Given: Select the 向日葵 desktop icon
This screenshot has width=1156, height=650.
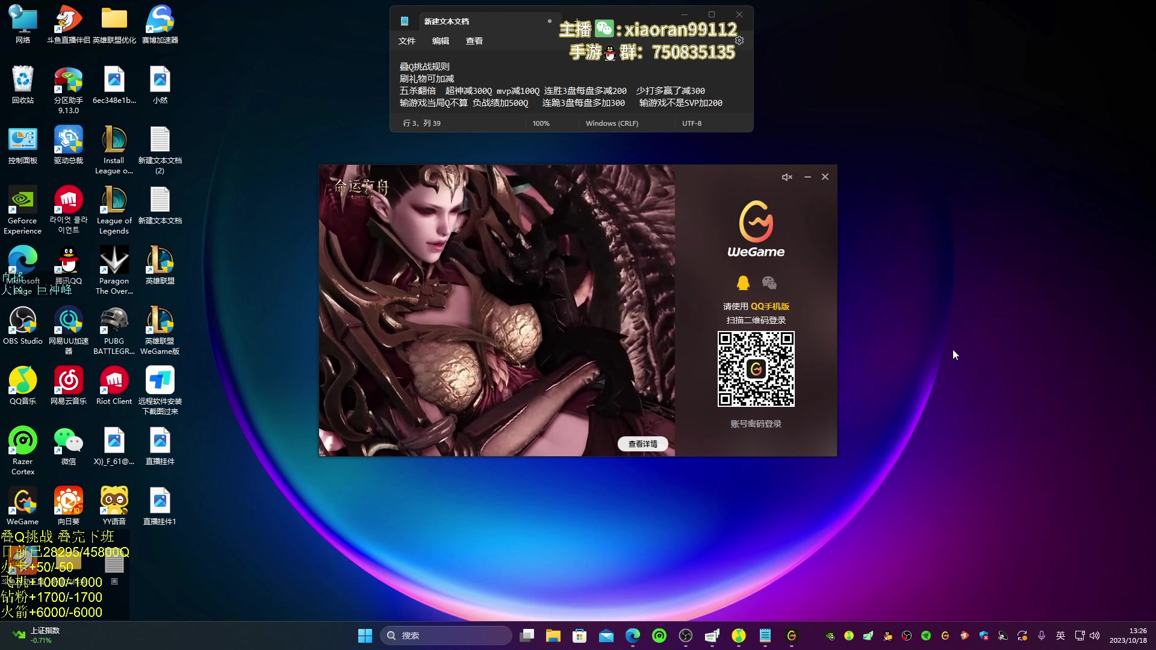Looking at the screenshot, I should point(69,506).
